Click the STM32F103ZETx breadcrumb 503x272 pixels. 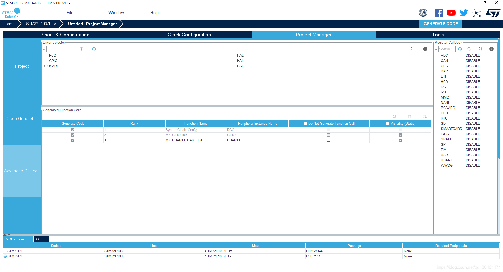point(41,24)
